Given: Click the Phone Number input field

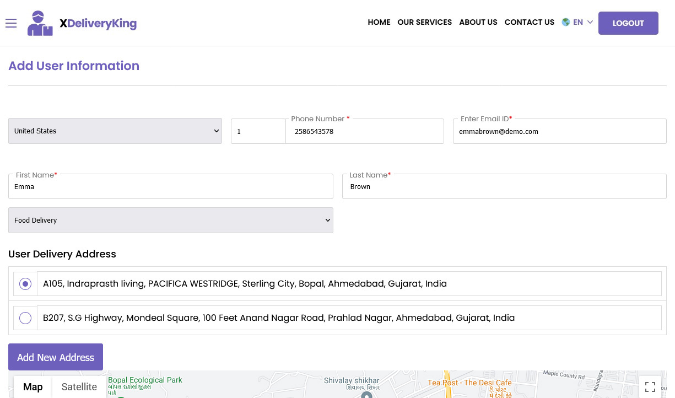Looking at the screenshot, I should click(x=365, y=131).
